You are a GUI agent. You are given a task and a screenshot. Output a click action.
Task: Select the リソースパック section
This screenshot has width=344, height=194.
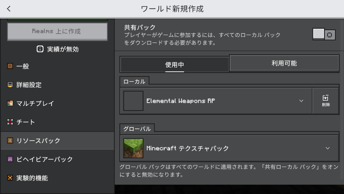pos(58,141)
